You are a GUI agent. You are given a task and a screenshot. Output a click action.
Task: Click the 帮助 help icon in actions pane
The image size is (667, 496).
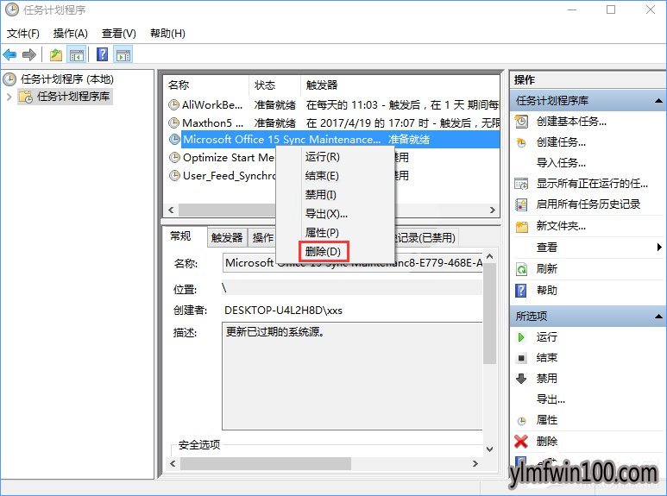click(521, 291)
